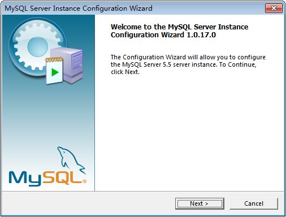
Task: Cancel the configuration wizard
Action: pyautogui.click(x=254, y=203)
